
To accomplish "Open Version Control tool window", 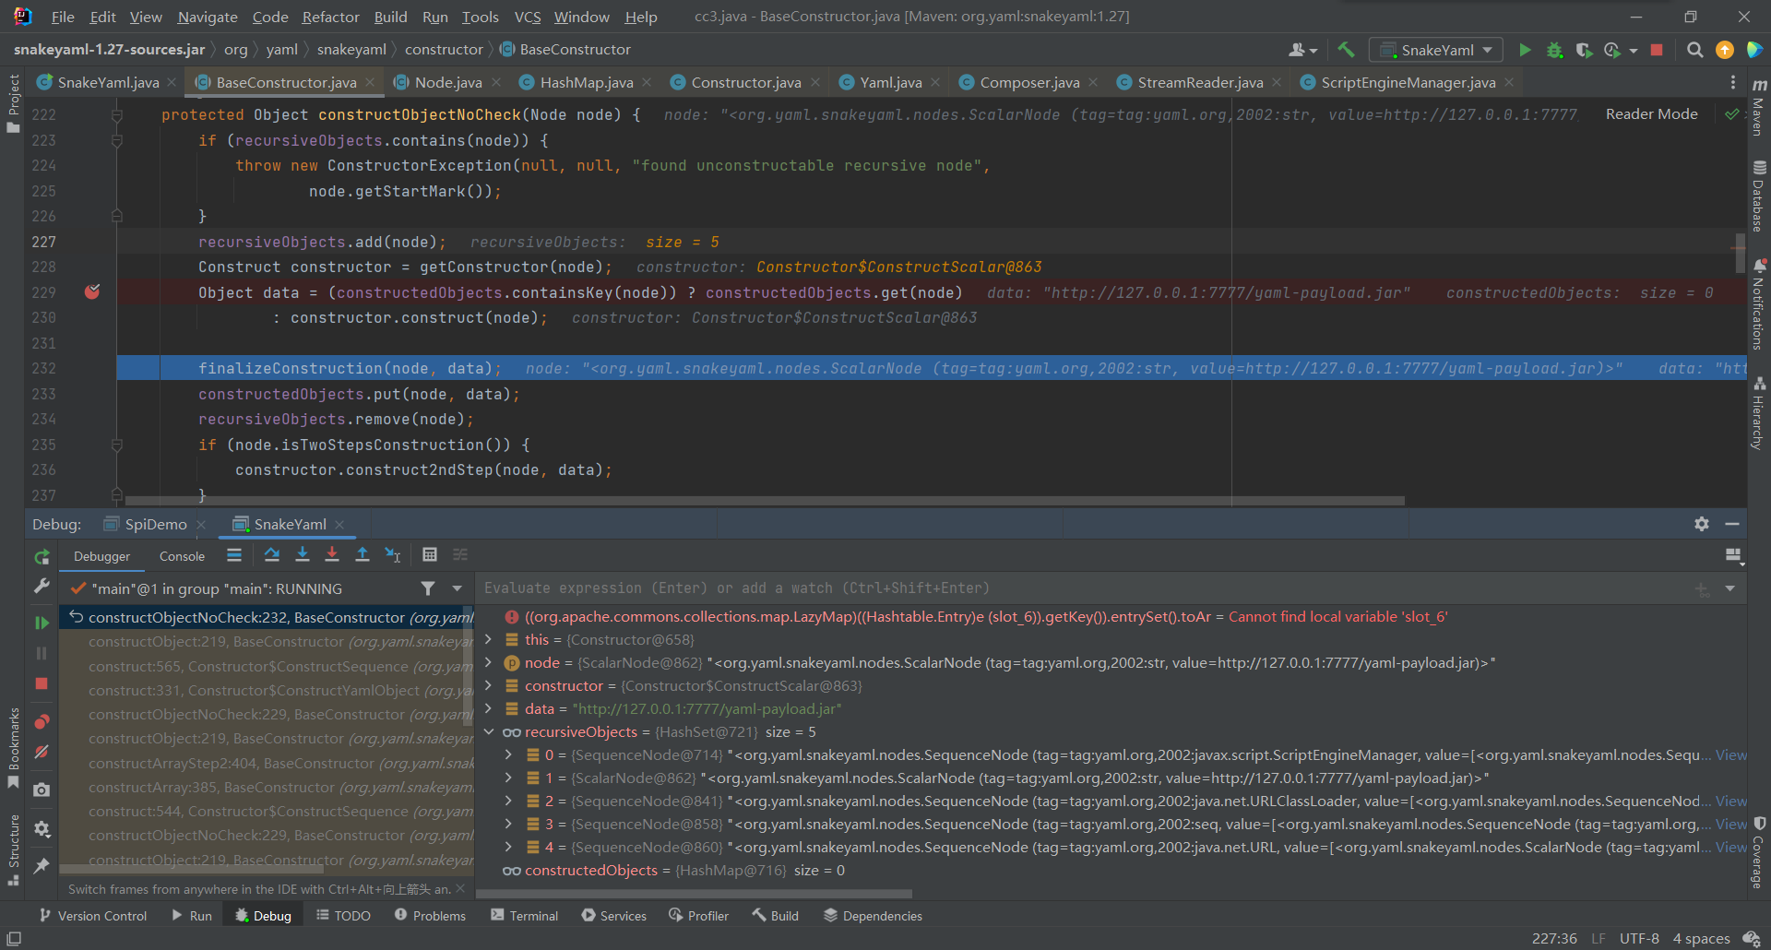I will pyautogui.click(x=92, y=916).
